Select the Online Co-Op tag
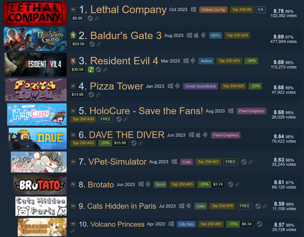 (x=213, y=10)
